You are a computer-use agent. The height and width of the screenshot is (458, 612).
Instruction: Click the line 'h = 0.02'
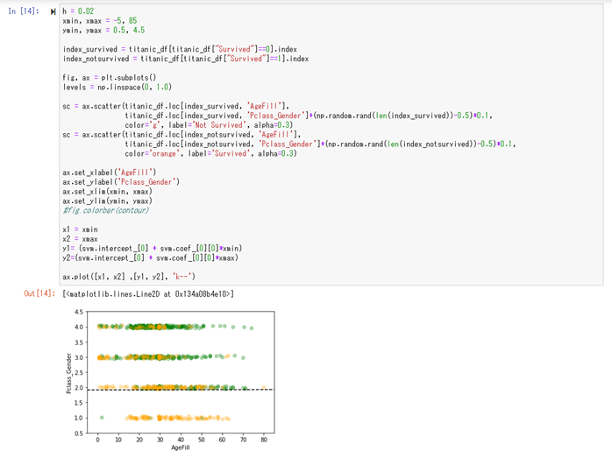[x=78, y=11]
